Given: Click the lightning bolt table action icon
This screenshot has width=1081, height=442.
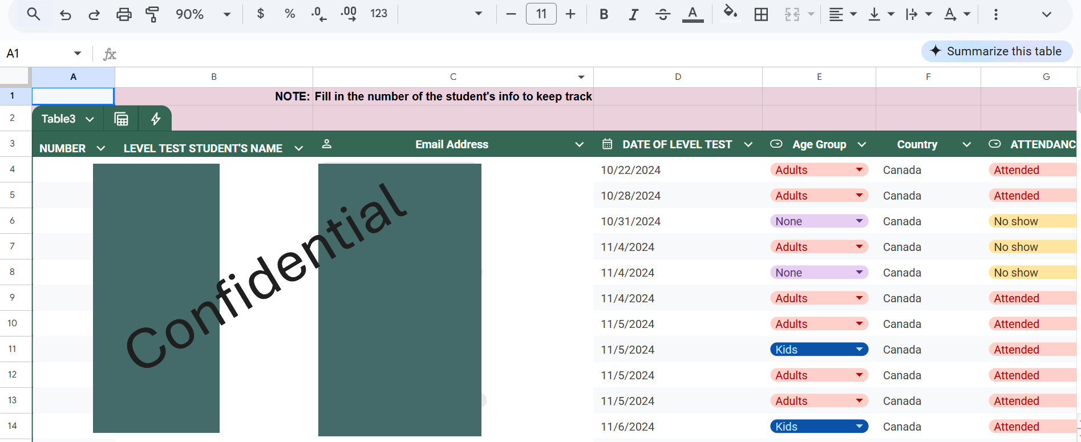Looking at the screenshot, I should point(155,119).
